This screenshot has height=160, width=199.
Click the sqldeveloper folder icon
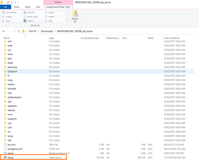[x=5, y=97]
